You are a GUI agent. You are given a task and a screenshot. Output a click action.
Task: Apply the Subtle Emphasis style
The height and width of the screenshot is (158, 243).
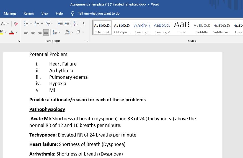coord(222,28)
